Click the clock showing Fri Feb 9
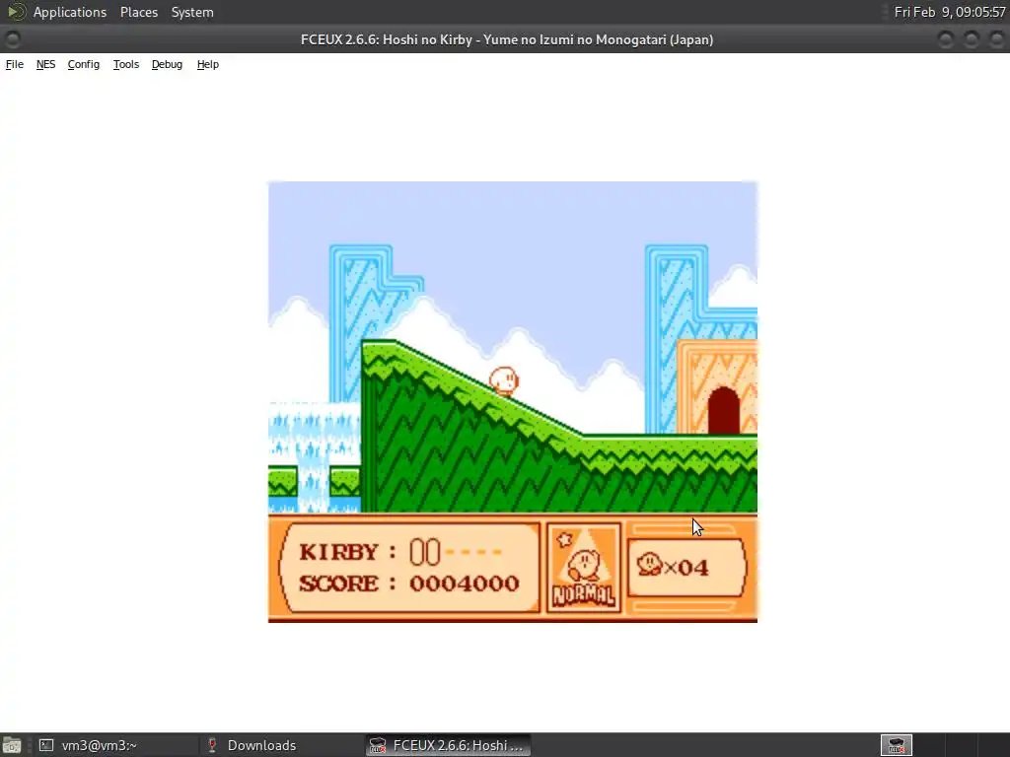This screenshot has height=757, width=1010. click(950, 12)
